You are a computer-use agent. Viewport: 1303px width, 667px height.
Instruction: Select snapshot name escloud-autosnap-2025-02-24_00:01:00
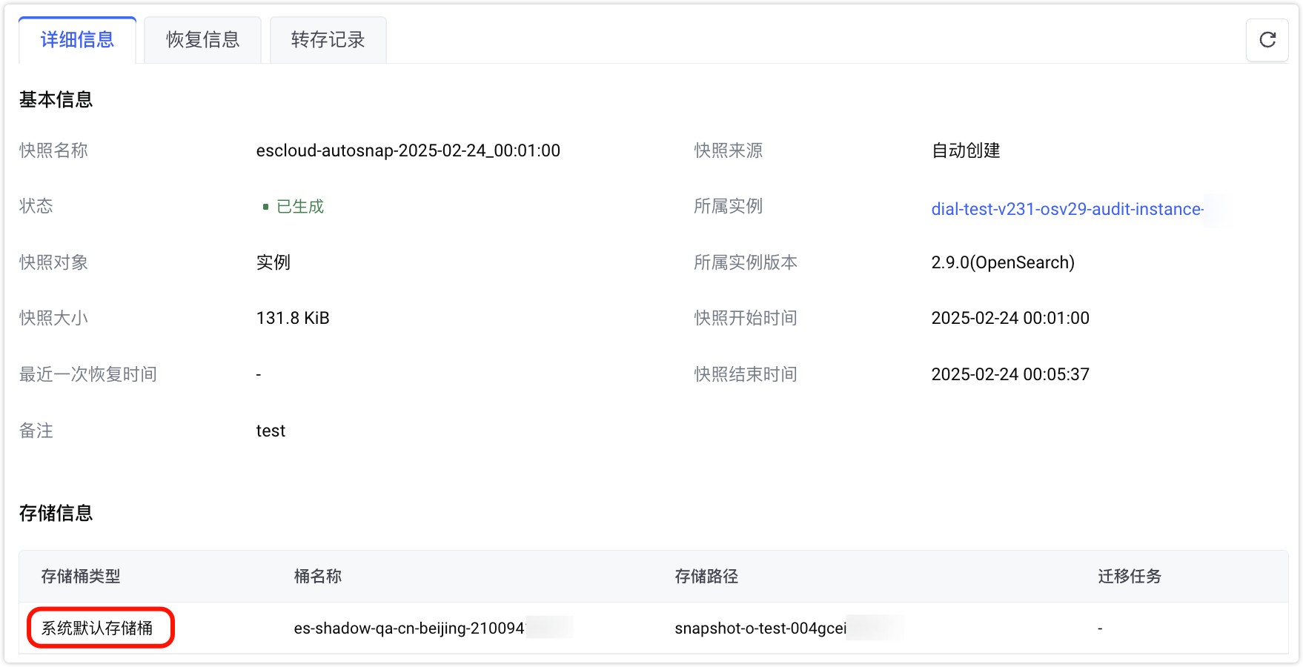pos(408,150)
